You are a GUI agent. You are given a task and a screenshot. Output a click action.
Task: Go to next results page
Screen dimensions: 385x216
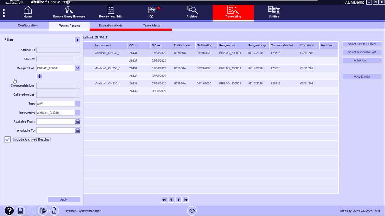pos(179,200)
